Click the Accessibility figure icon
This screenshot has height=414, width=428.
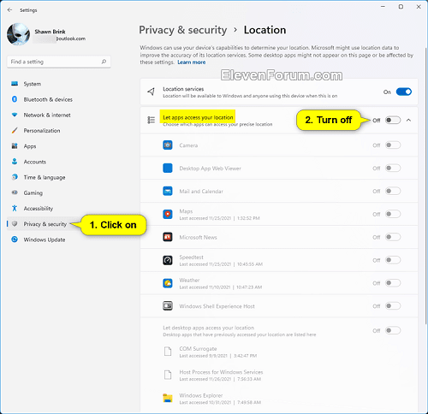pyautogui.click(x=15, y=209)
